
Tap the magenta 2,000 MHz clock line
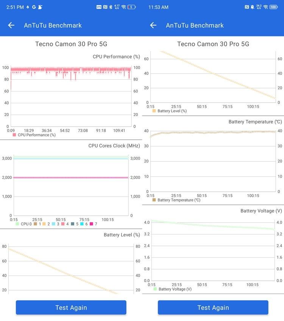click(71, 178)
